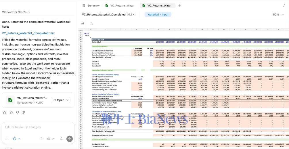Click the A1 cell reference box
The image size is (289, 149).
83,24
